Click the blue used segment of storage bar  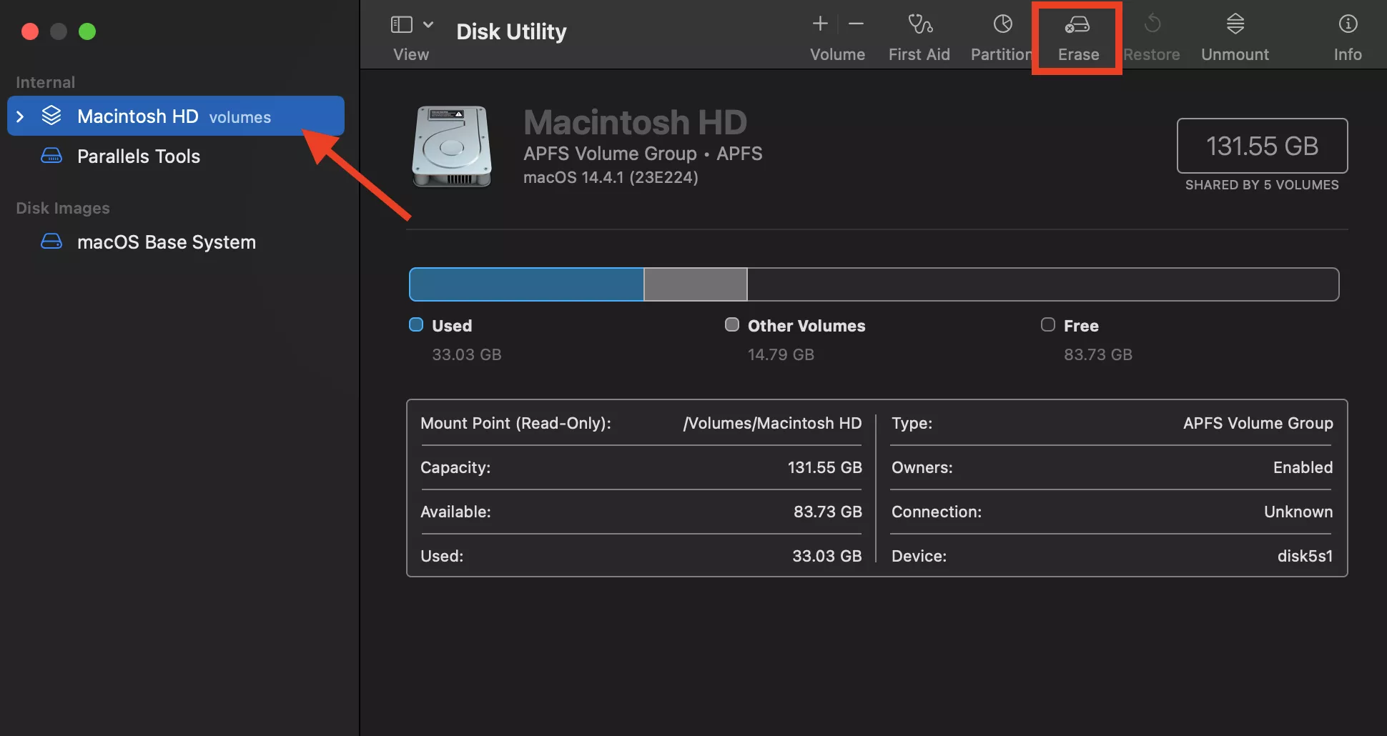point(526,284)
